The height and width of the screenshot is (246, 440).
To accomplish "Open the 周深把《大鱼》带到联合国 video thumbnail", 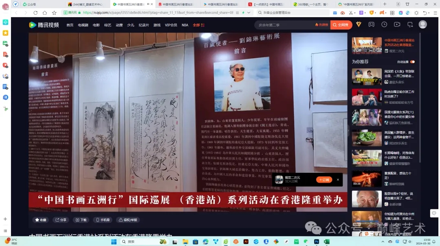I will click(x=367, y=76).
